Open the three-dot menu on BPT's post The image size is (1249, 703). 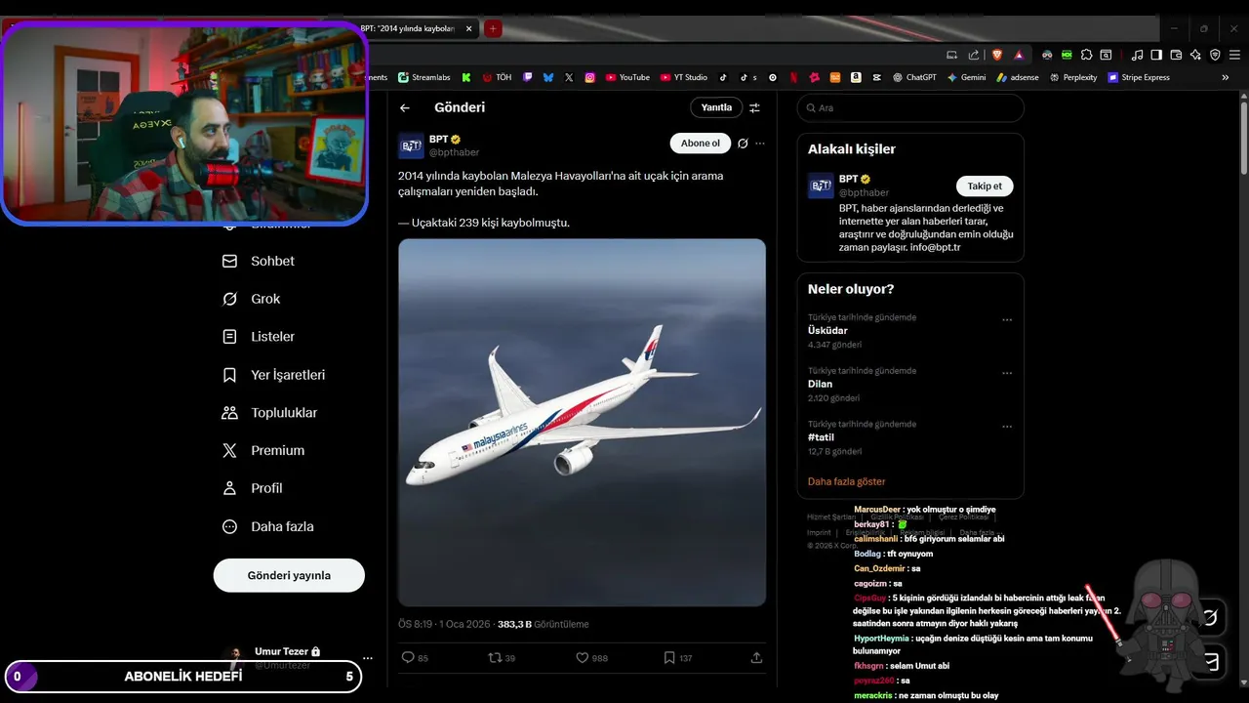tap(760, 144)
